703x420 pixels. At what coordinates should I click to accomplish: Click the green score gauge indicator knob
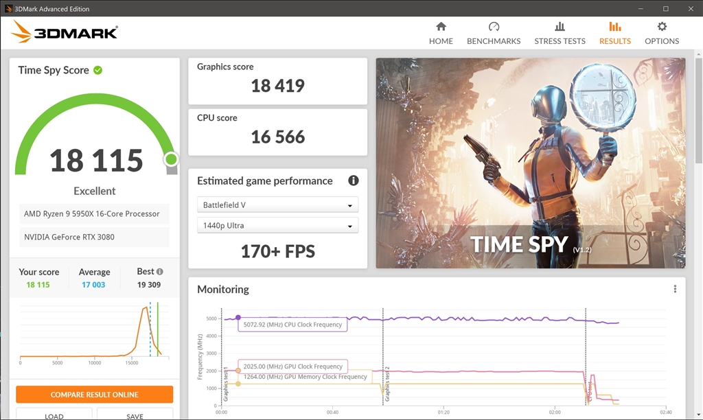pos(171,159)
